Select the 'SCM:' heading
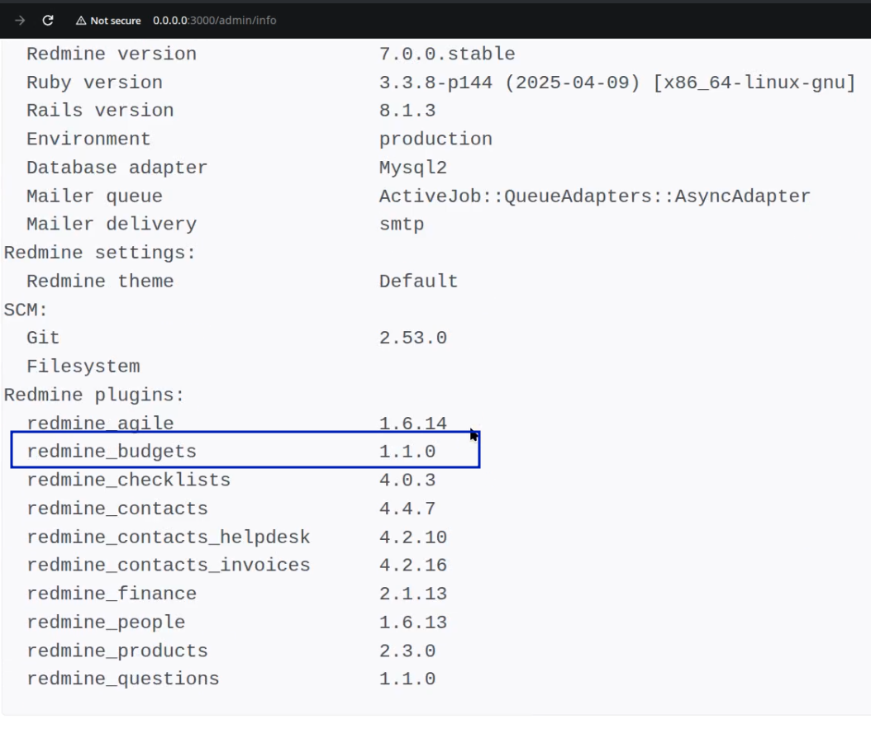 (26, 310)
